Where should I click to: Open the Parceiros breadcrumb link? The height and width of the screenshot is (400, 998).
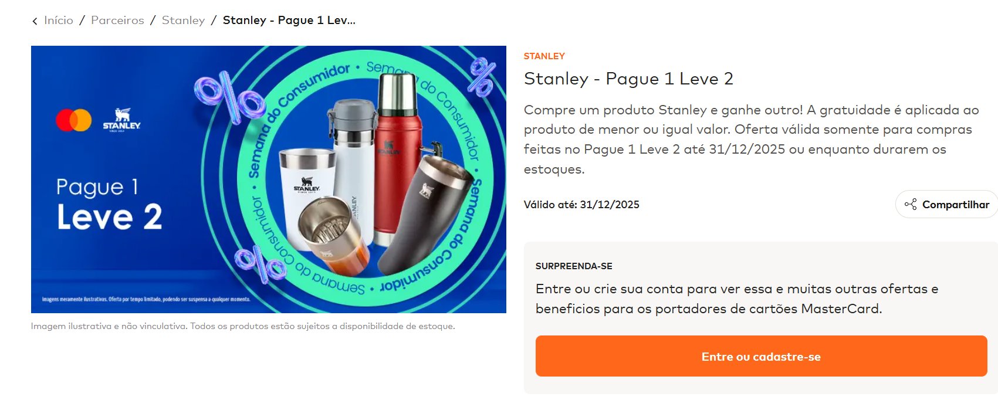117,21
